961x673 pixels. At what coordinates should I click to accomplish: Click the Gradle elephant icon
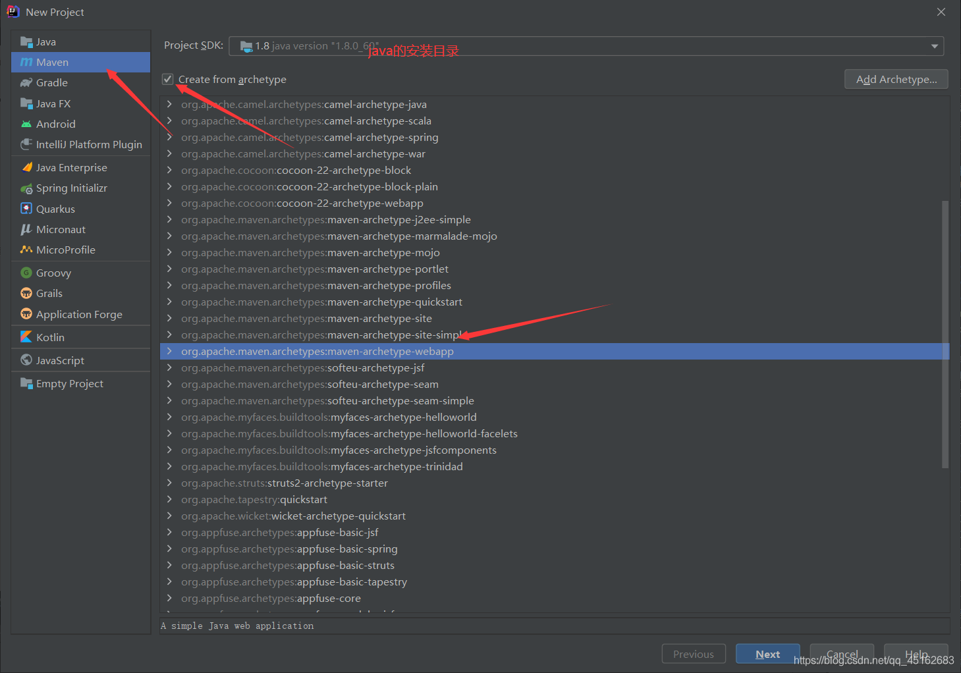click(x=26, y=83)
